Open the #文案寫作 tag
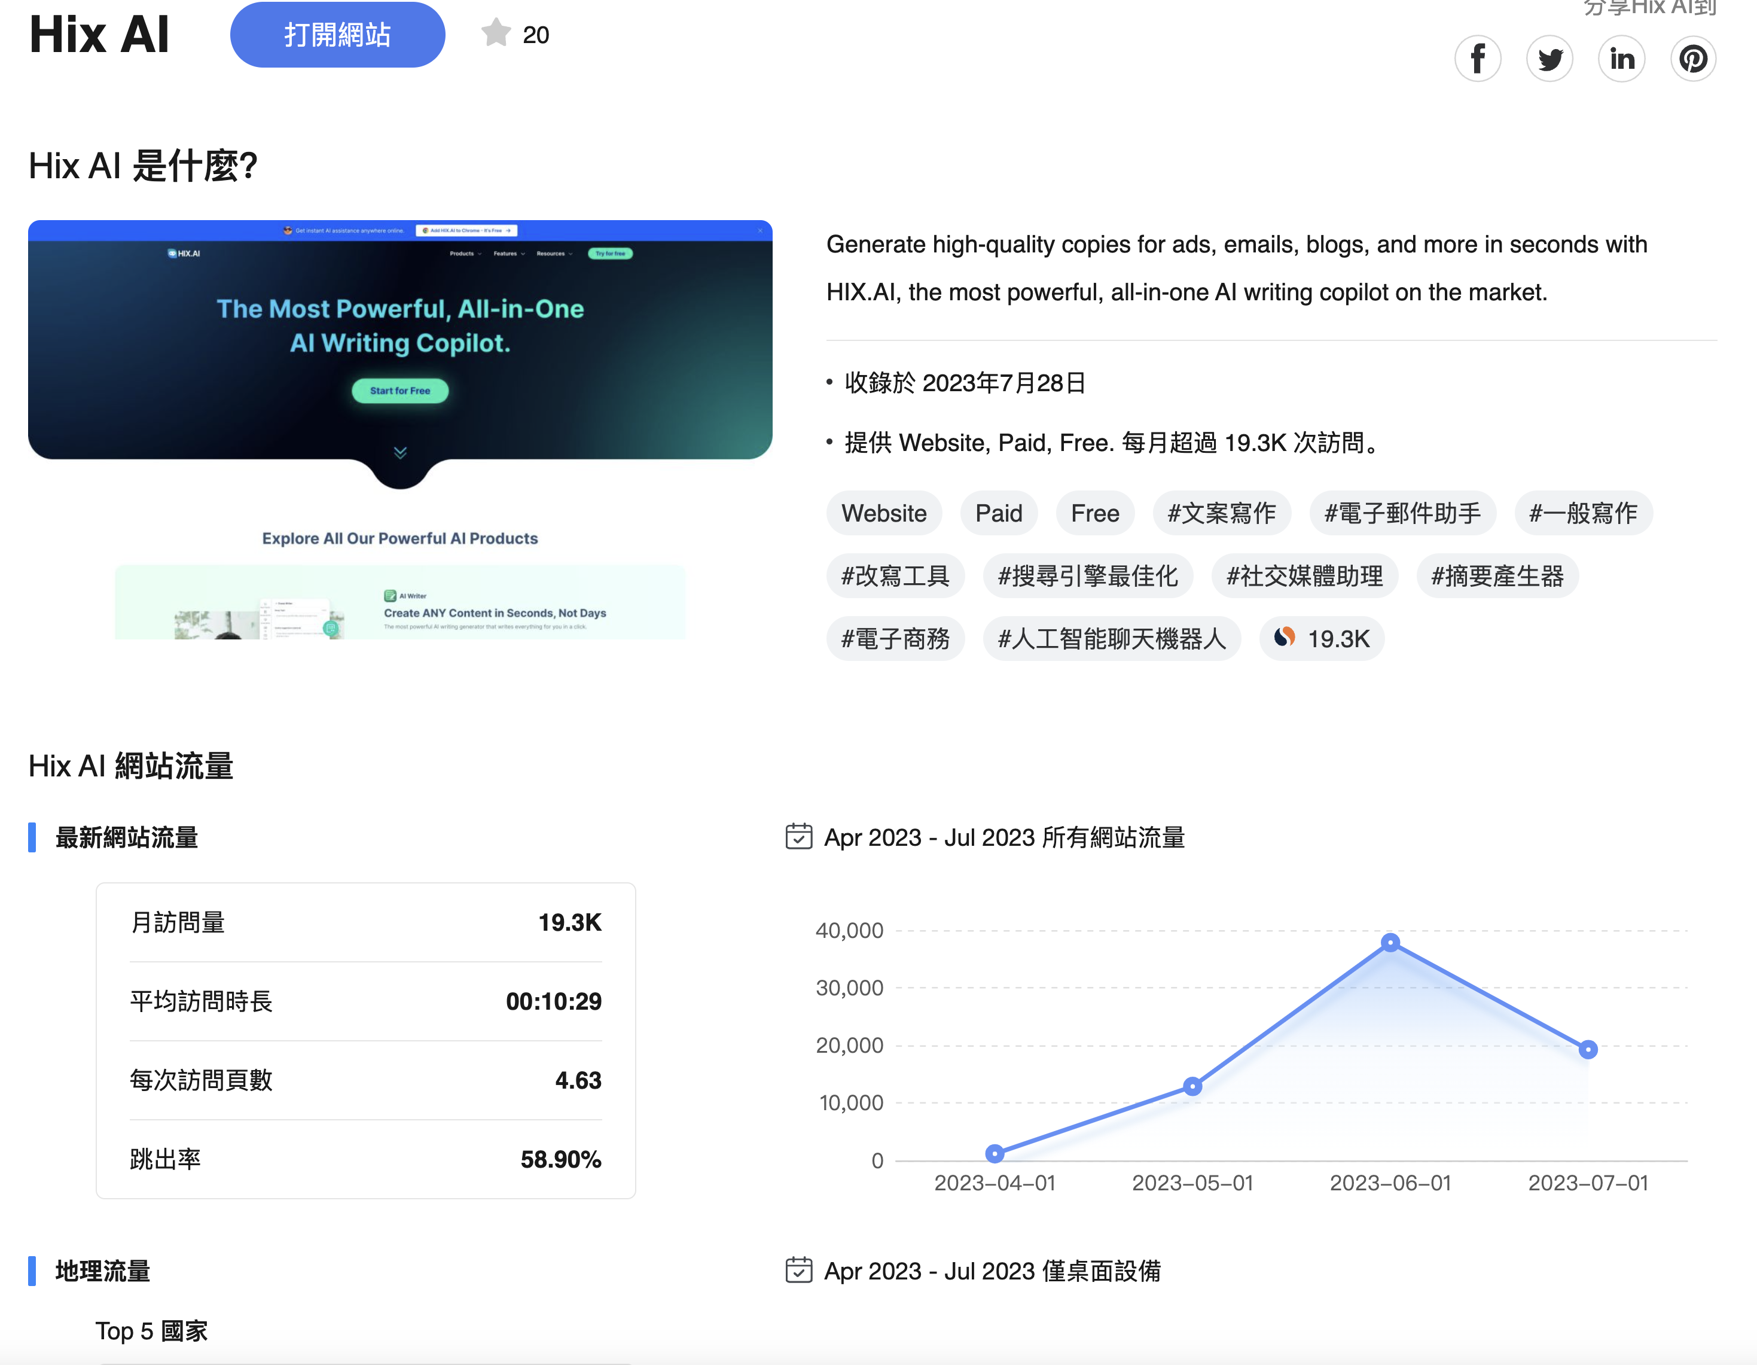1757x1365 pixels. pos(1221,513)
